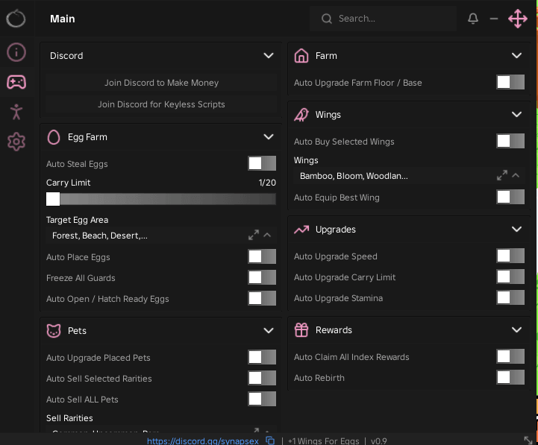Click the Carry Limit slider handle
The width and height of the screenshot is (538, 445).
[53, 199]
